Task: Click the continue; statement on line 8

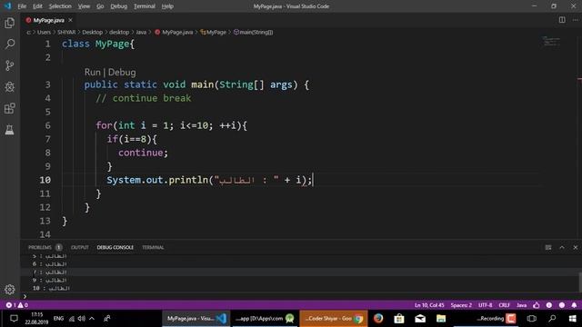Action: pos(143,153)
